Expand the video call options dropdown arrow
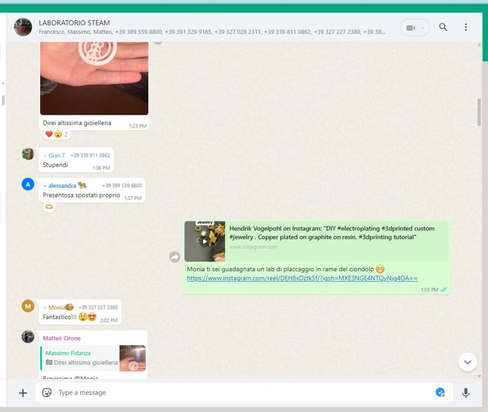Viewport: 488px width, 412px height. (423, 28)
